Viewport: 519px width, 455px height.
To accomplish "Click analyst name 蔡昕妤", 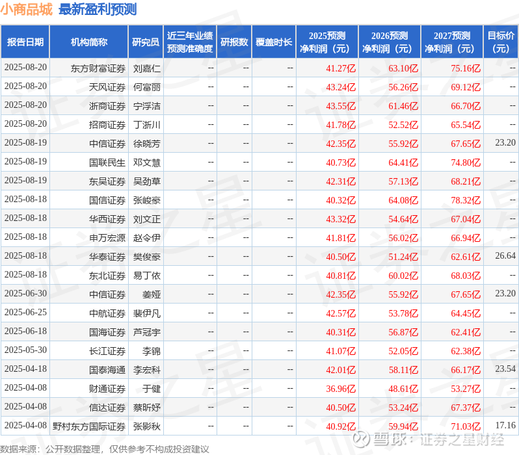I will (x=146, y=408).
